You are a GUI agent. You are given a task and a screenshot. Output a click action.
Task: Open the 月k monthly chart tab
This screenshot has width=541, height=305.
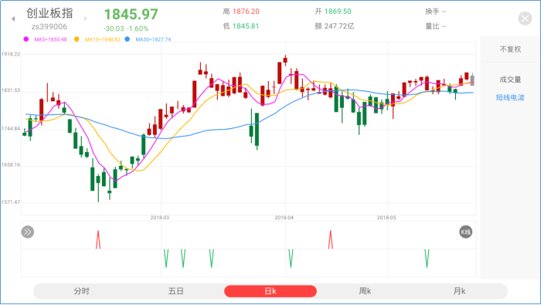tap(459, 291)
